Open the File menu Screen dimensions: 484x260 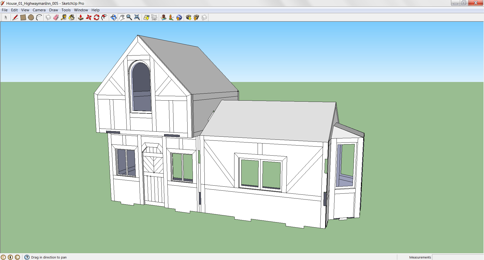pos(5,10)
